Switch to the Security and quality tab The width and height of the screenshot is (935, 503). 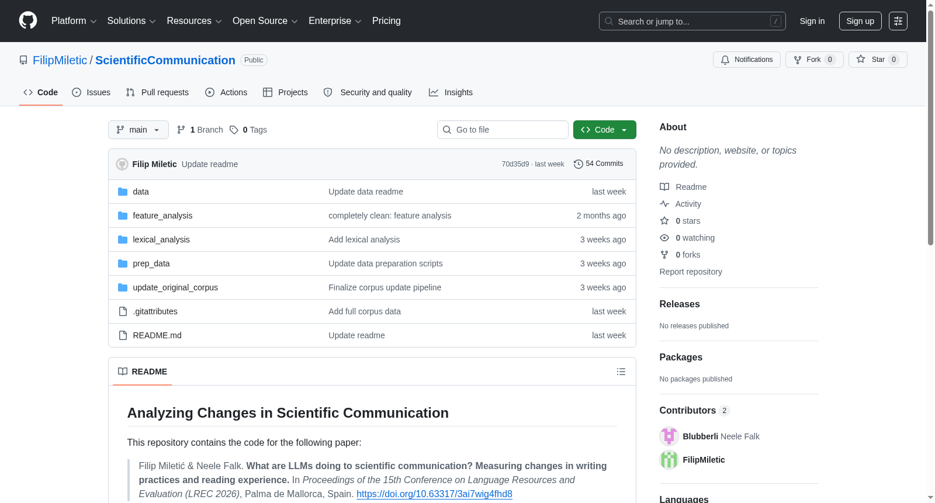(x=368, y=92)
